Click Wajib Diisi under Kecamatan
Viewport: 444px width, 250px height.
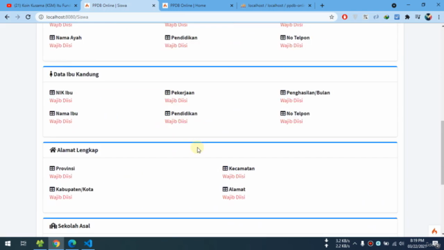point(234,176)
